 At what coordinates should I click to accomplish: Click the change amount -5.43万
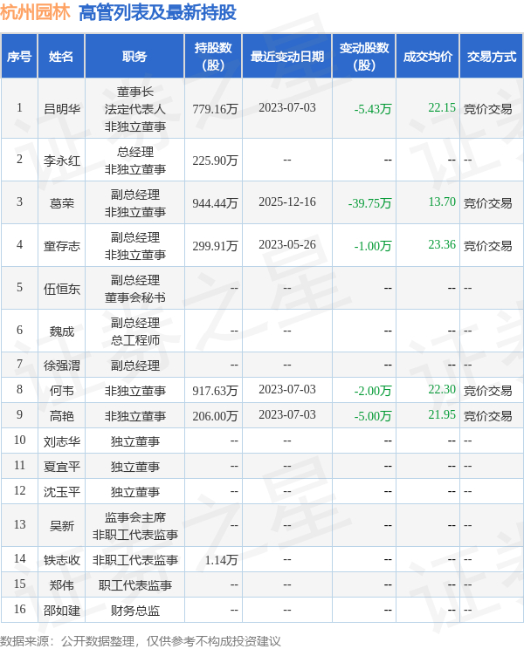coord(373,109)
